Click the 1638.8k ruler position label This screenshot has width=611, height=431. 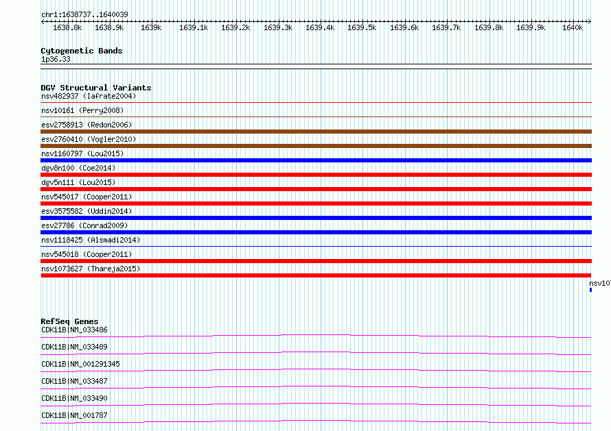pyautogui.click(x=67, y=27)
